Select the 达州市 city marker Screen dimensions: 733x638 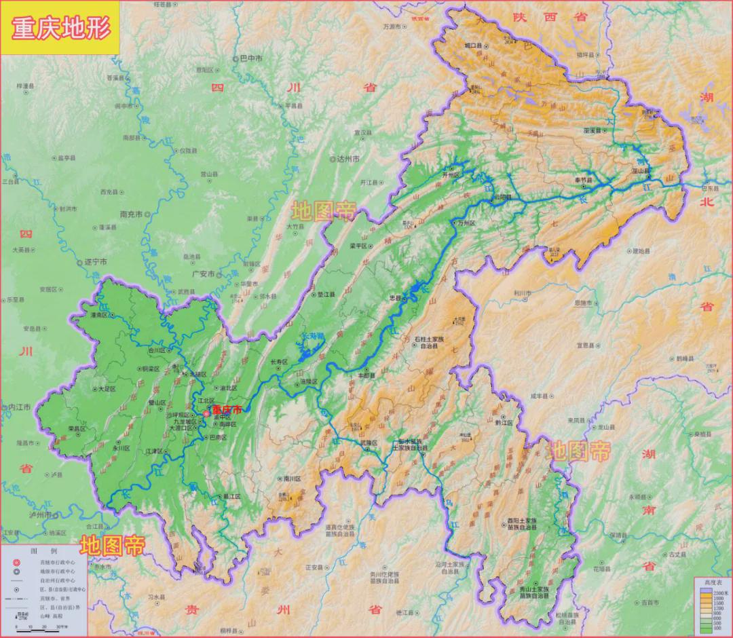coord(333,159)
